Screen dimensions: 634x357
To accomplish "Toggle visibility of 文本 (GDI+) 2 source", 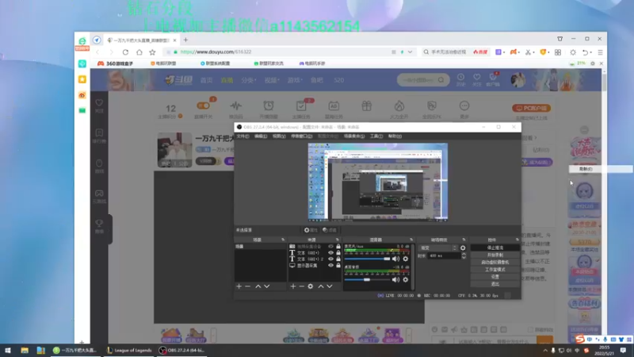I will [x=330, y=259].
